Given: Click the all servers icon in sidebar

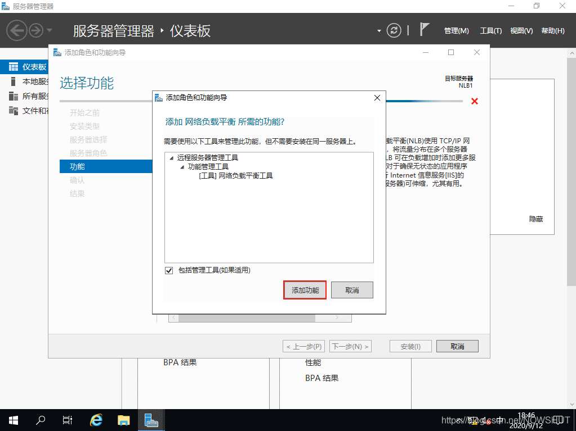Looking at the screenshot, I should 14,96.
